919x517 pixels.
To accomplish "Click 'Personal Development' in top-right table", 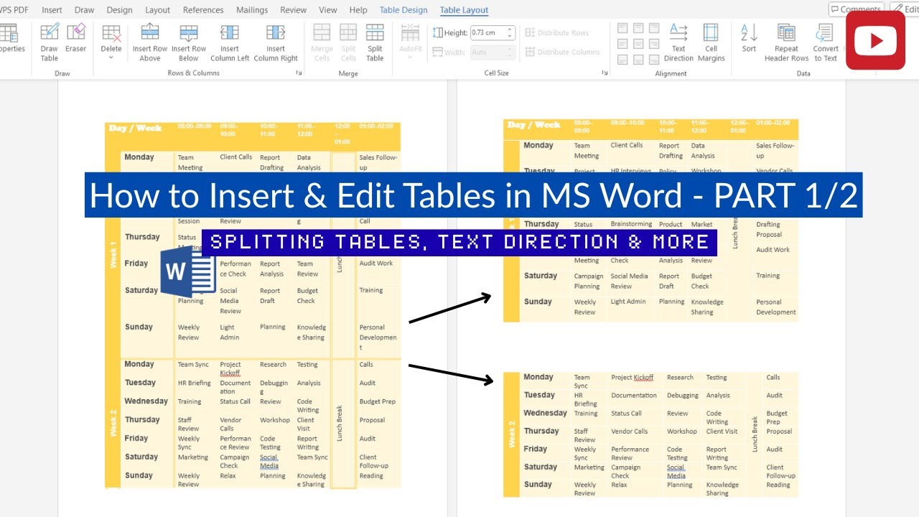I will tap(776, 307).
